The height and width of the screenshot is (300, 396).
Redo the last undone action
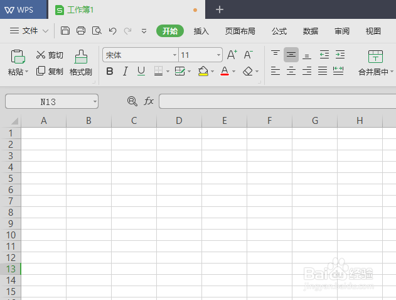point(127,31)
